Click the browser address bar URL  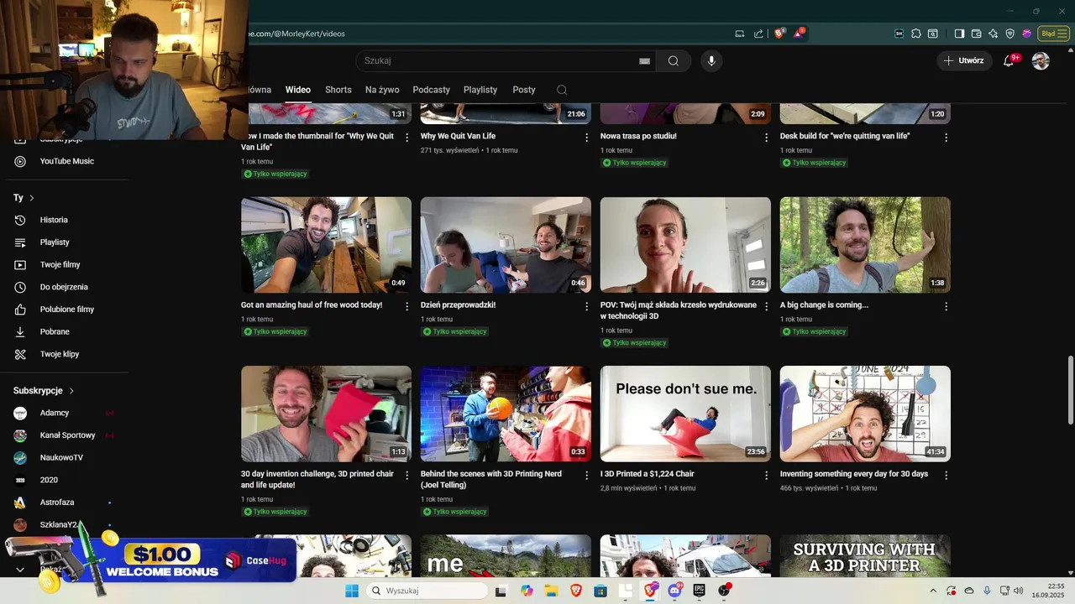pos(296,34)
